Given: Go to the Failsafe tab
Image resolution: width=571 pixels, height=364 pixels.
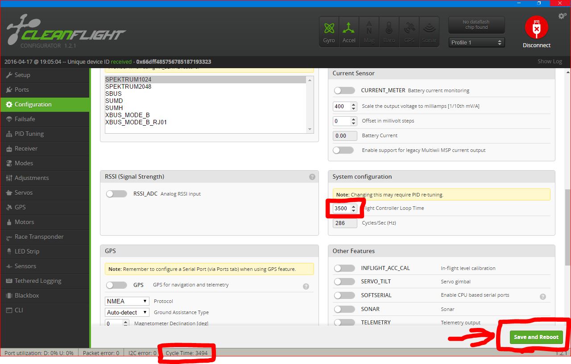Looking at the screenshot, I should click(45, 119).
